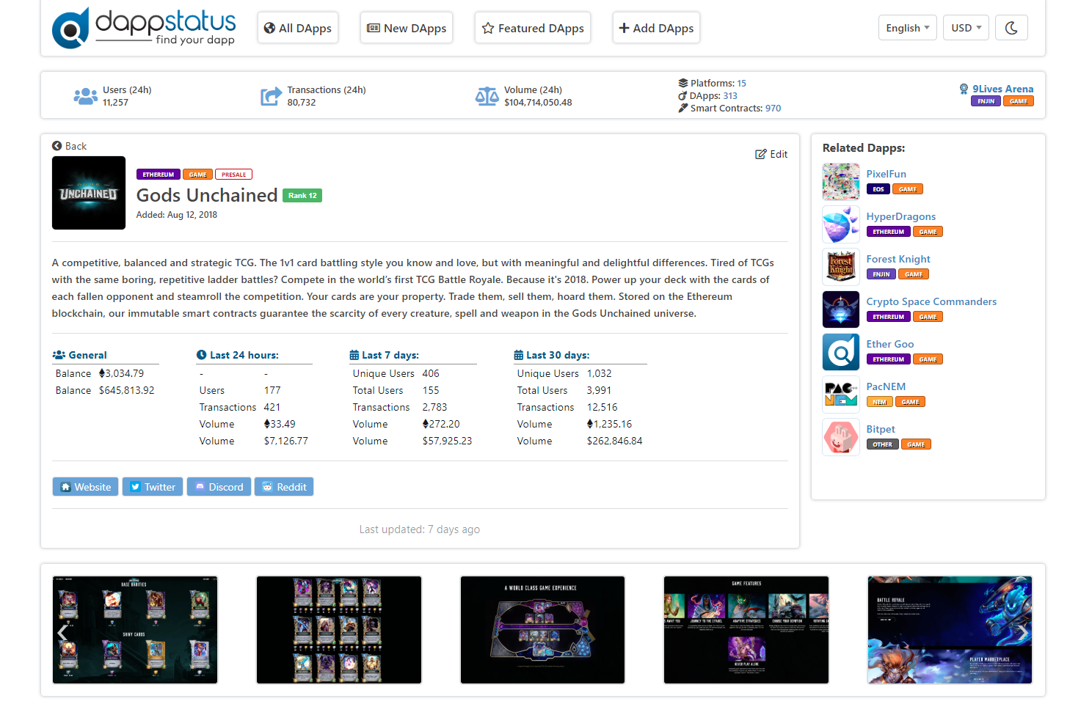
Task: Open the Edit pencil icon
Action: [761, 154]
